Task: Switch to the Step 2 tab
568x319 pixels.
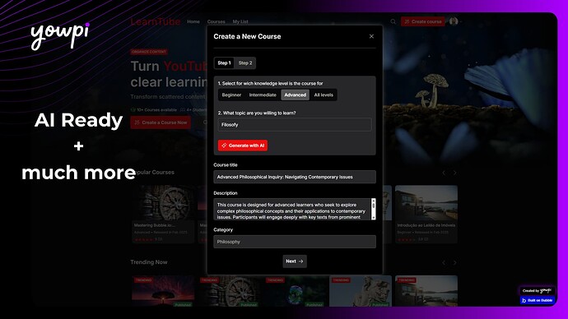Action: (x=245, y=63)
